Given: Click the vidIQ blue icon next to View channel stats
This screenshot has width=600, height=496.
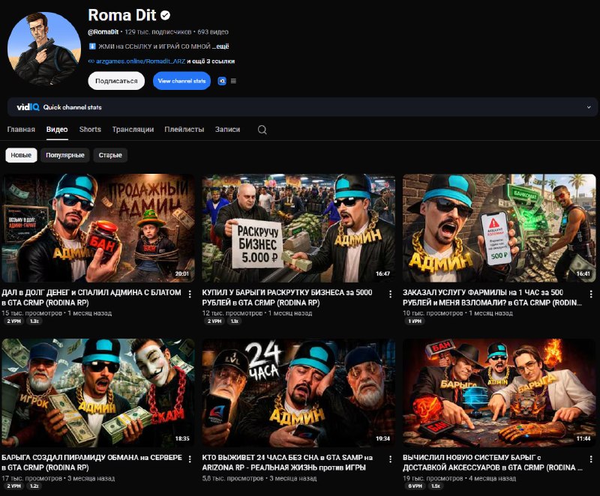Looking at the screenshot, I should (x=222, y=81).
